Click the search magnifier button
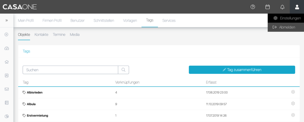 click(x=123, y=70)
